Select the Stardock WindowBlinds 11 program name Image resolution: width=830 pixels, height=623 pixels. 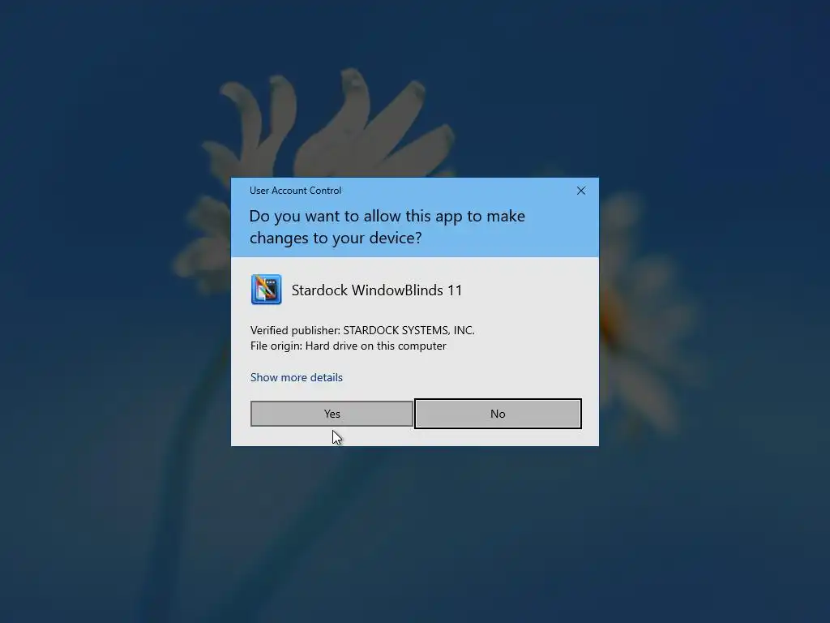point(377,290)
